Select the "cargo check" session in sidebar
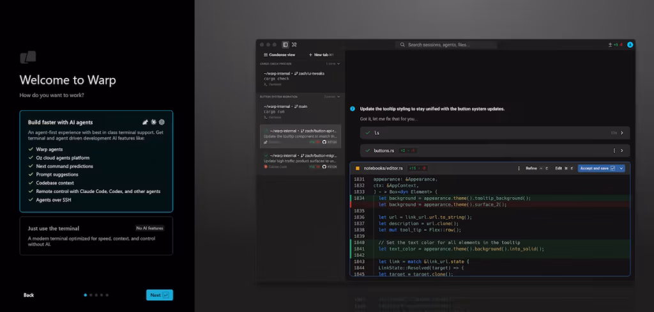The width and height of the screenshot is (654, 312). coord(300,79)
